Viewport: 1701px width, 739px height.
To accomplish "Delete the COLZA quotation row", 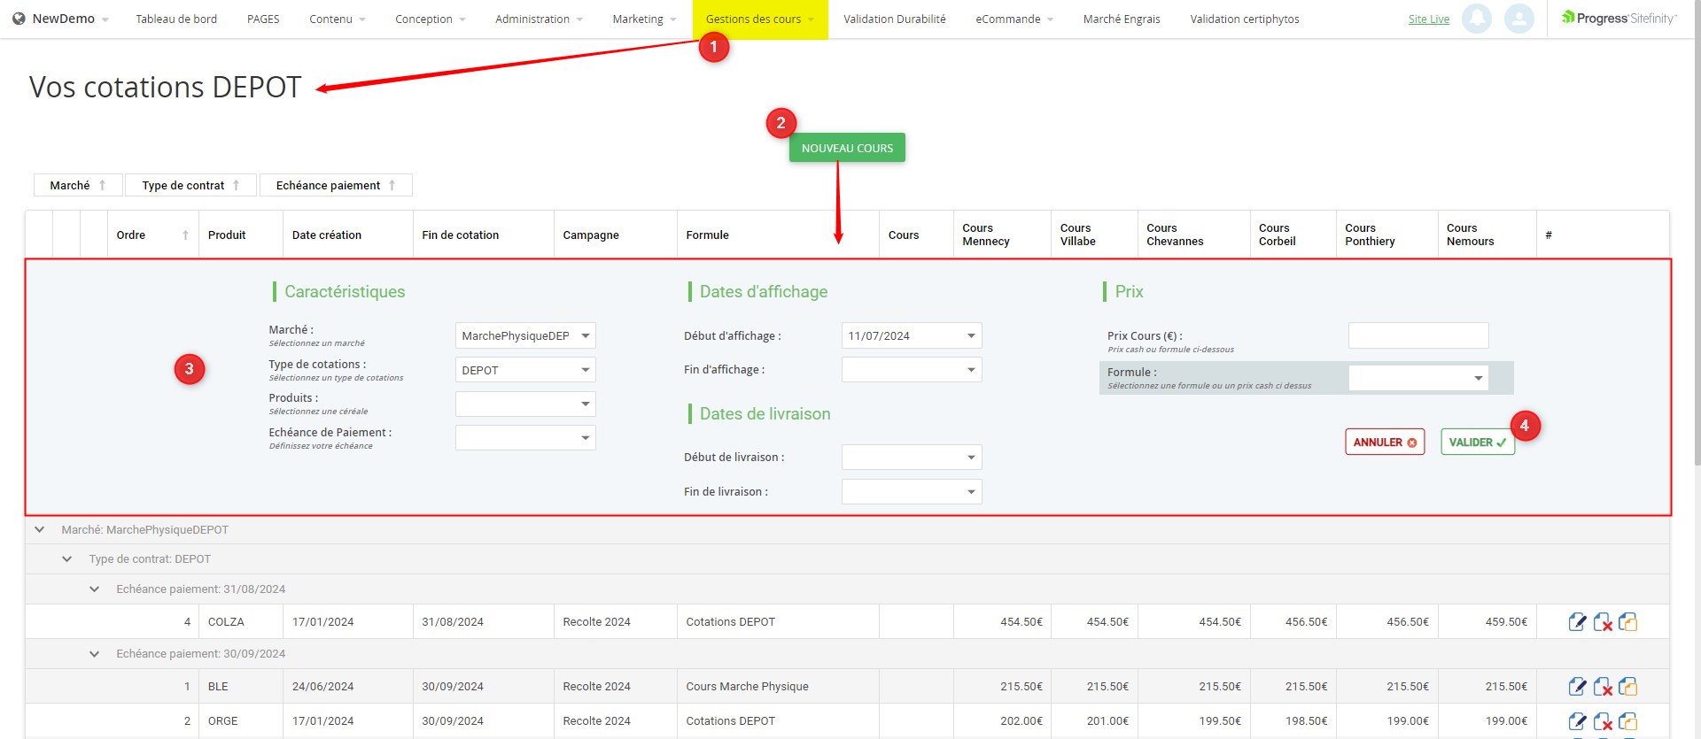I will (1603, 622).
